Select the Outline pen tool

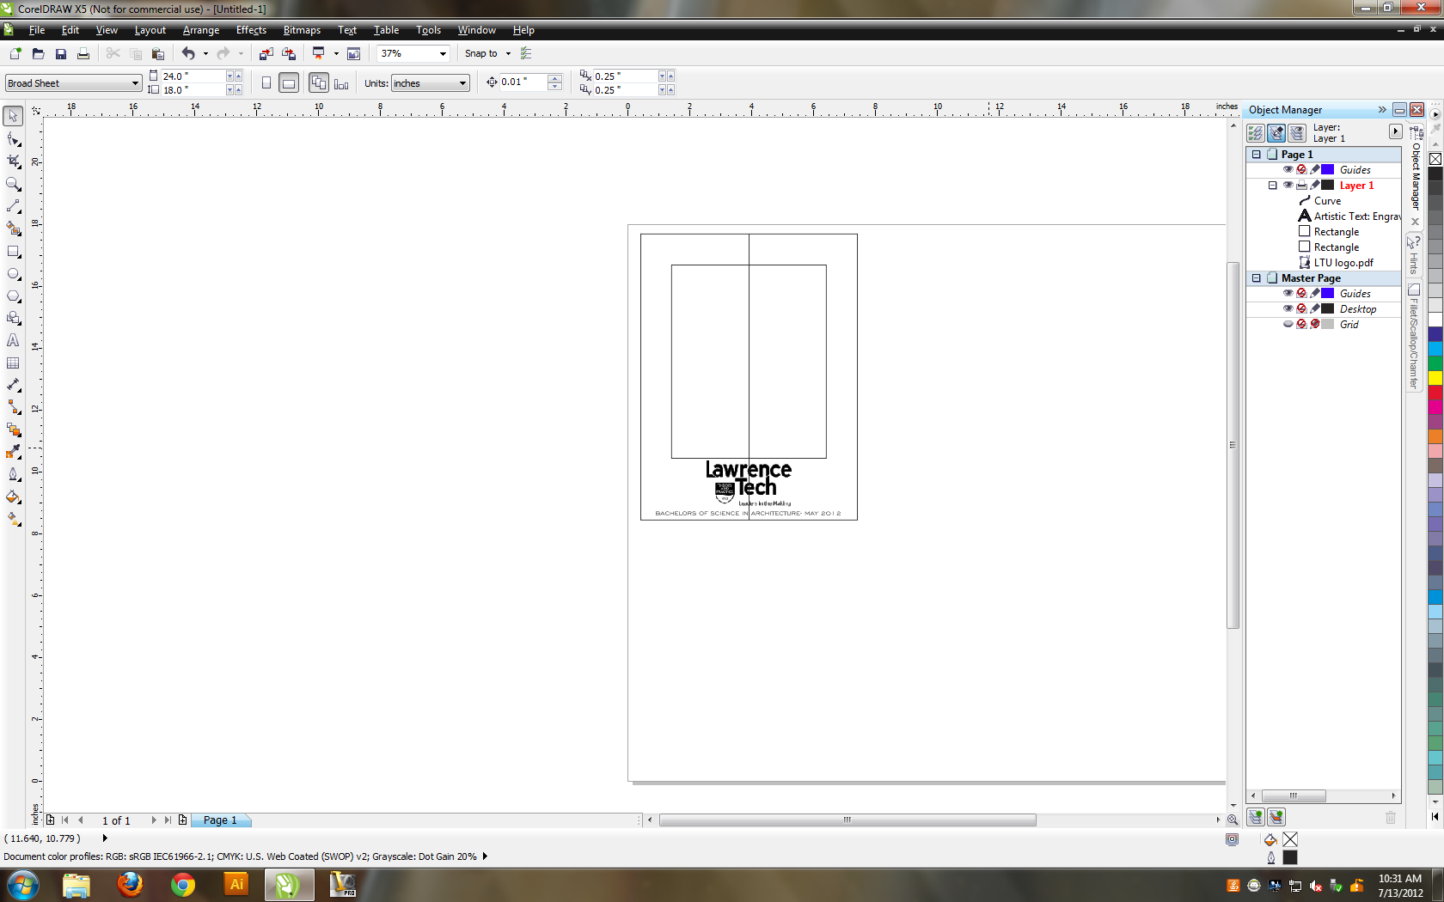point(13,474)
